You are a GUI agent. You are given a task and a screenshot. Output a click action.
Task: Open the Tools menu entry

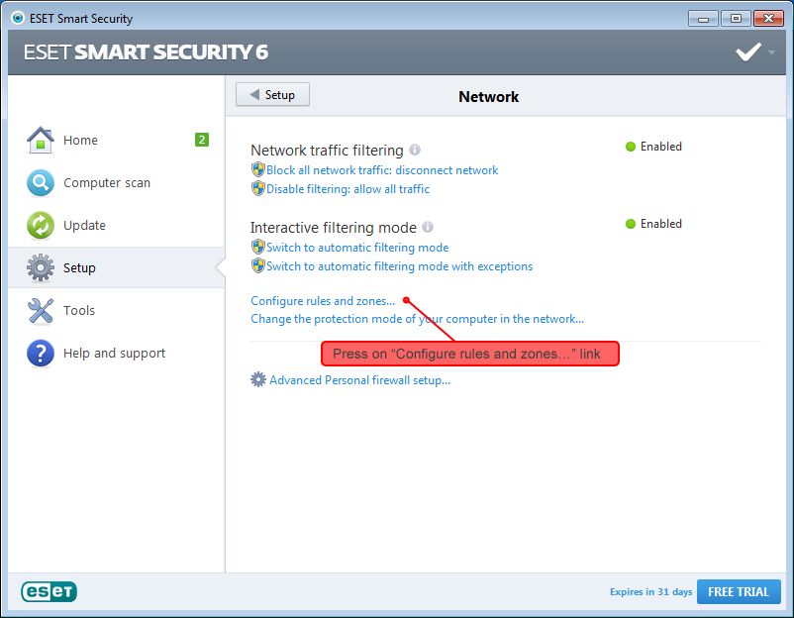(x=79, y=310)
